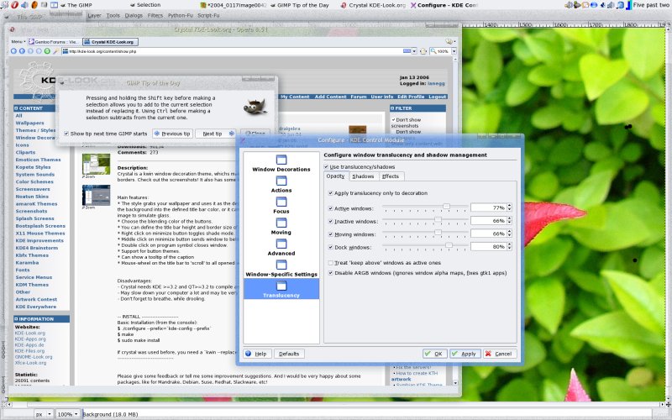This screenshot has height=420, width=672.
Task: Click the KDE menu gear icon in panel
Action: click(4, 5)
